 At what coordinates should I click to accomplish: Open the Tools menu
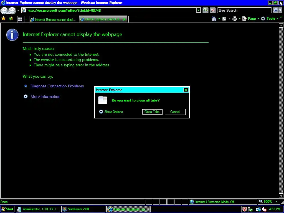click(x=270, y=19)
